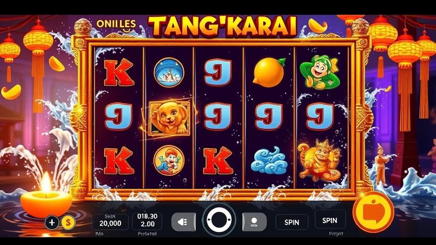
Task: Click the gold S coin icon
Action: (x=68, y=222)
